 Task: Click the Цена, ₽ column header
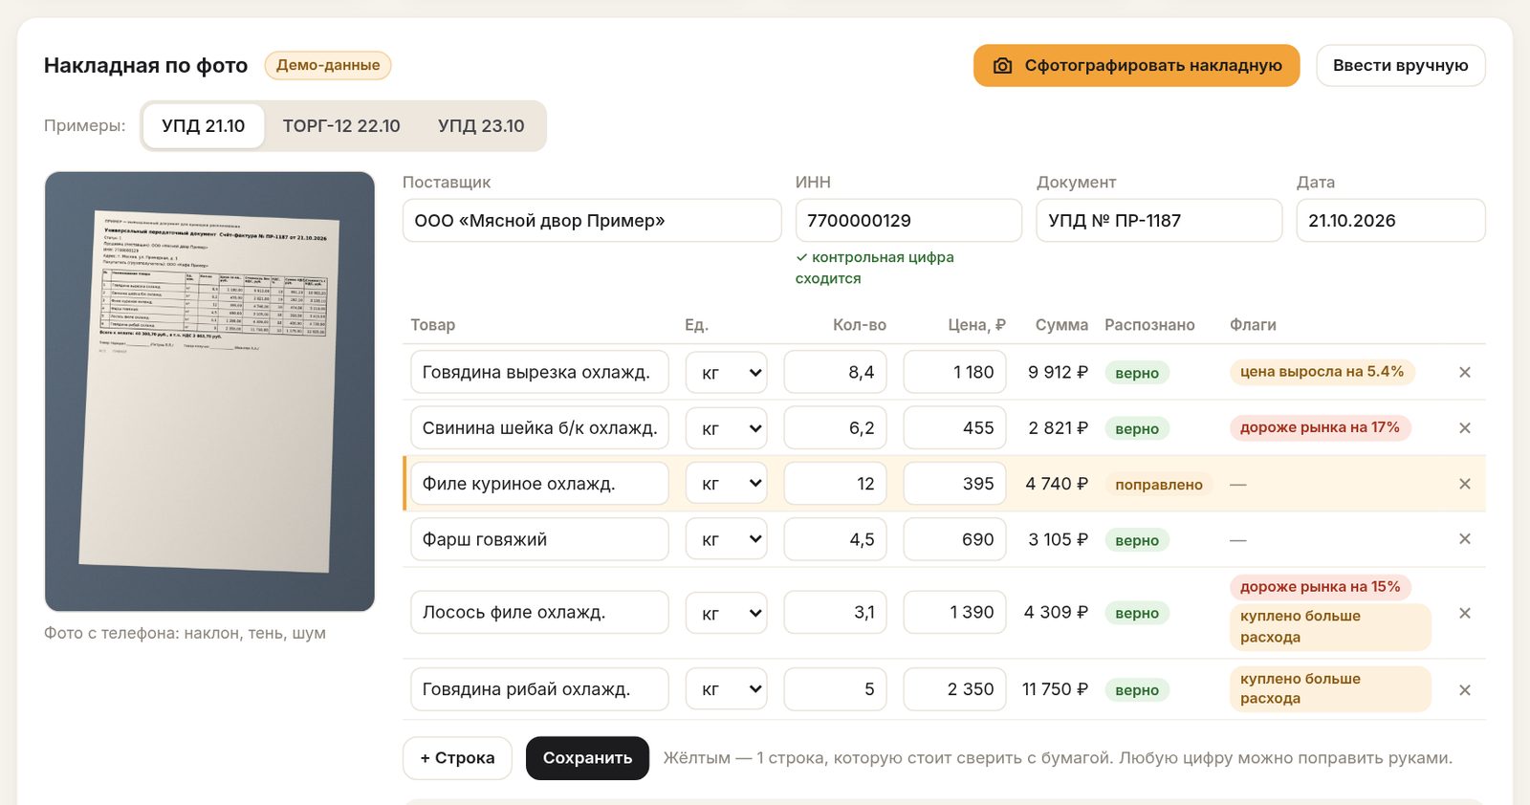[x=976, y=325]
